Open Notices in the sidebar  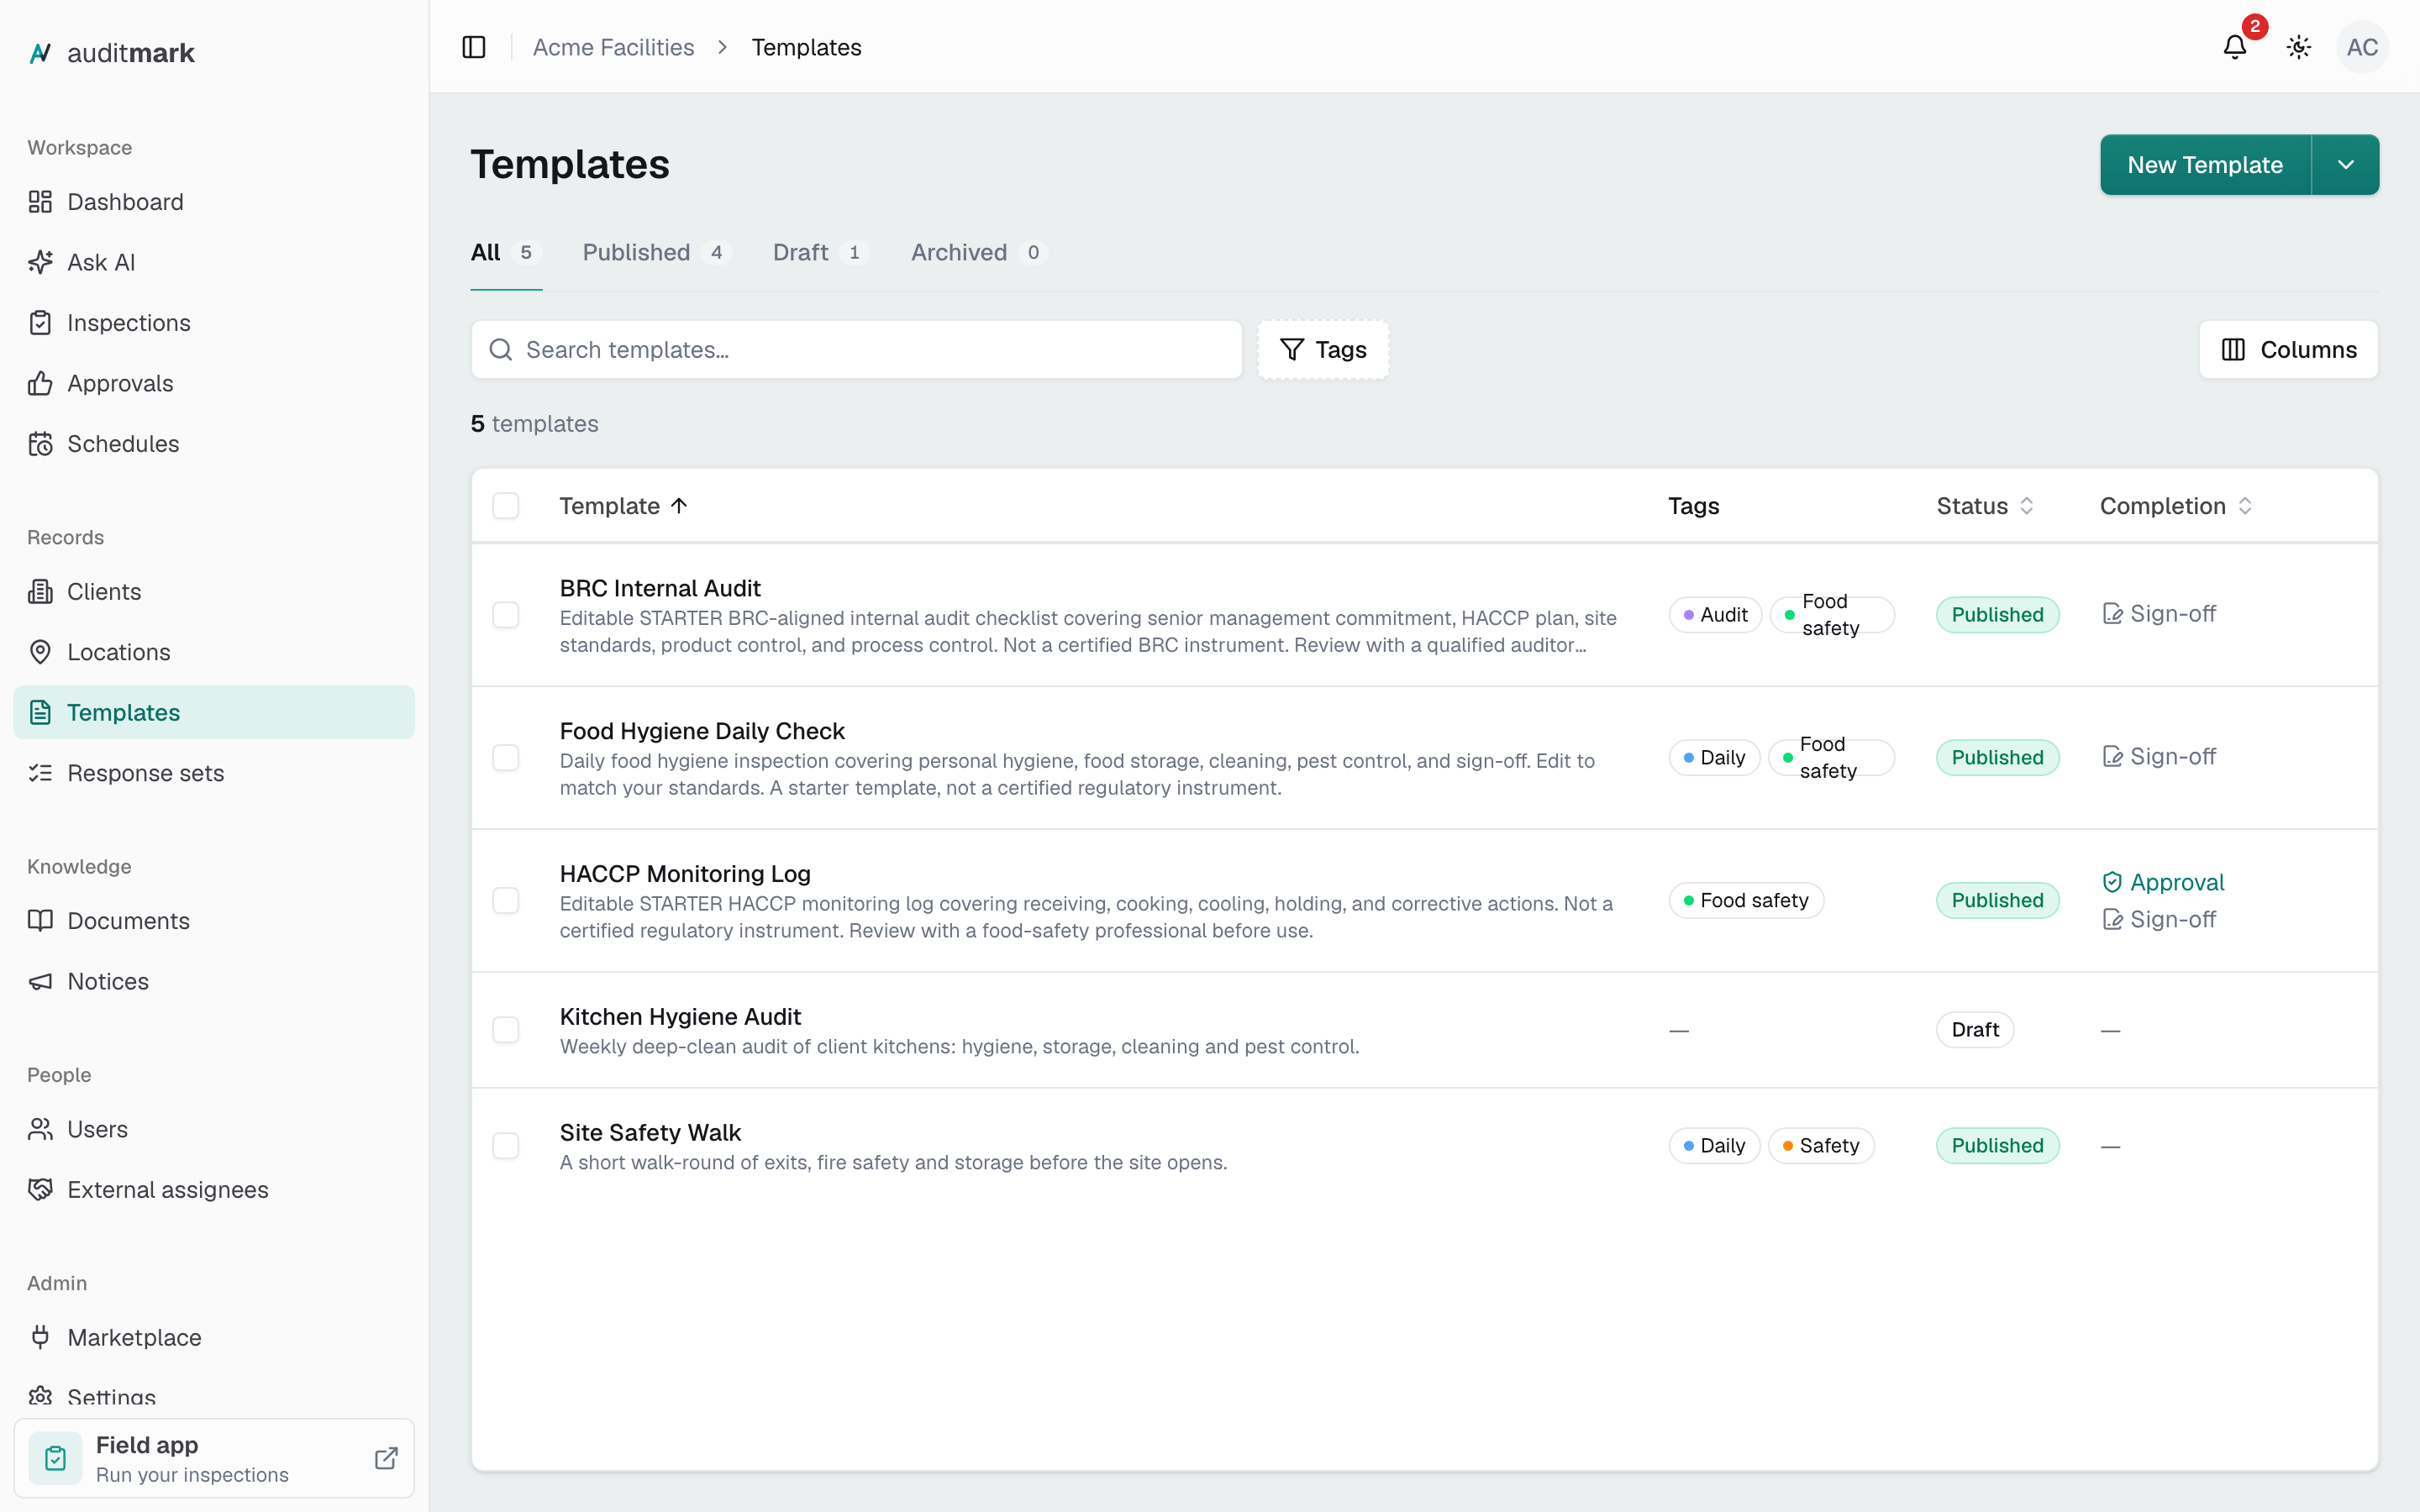pos(214,981)
